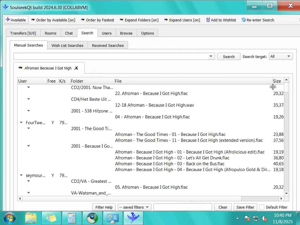
Task: Click the Filter Help button
Action: click(x=104, y=207)
